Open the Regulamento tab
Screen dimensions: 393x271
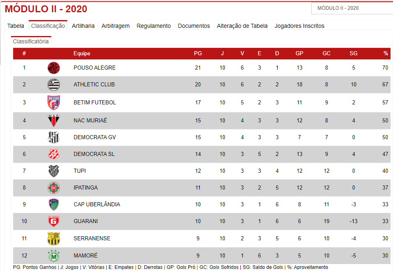click(x=153, y=26)
